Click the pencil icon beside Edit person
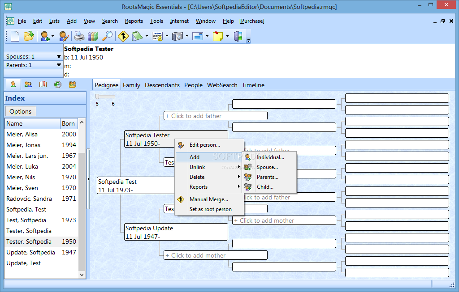 (x=181, y=145)
